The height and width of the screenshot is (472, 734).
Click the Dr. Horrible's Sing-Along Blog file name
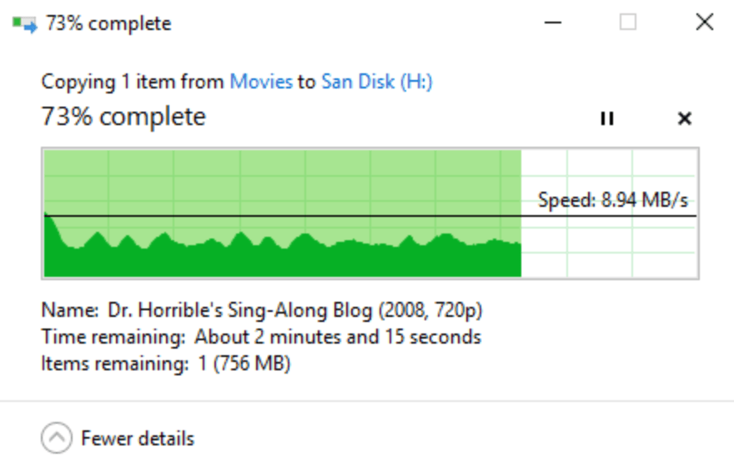coord(295,311)
